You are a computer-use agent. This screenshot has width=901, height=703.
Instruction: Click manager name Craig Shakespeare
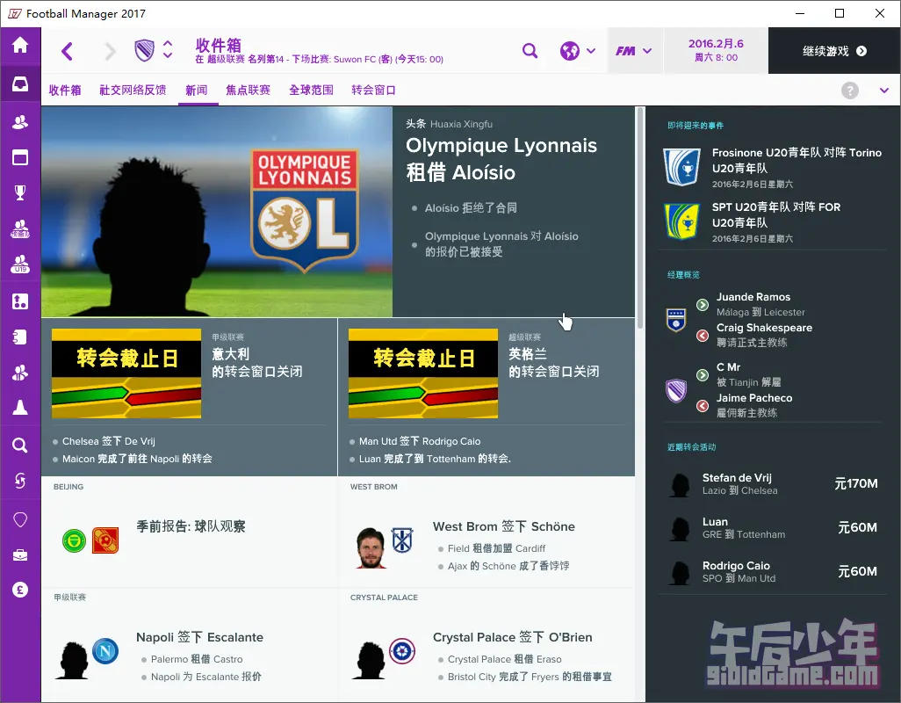coord(764,328)
